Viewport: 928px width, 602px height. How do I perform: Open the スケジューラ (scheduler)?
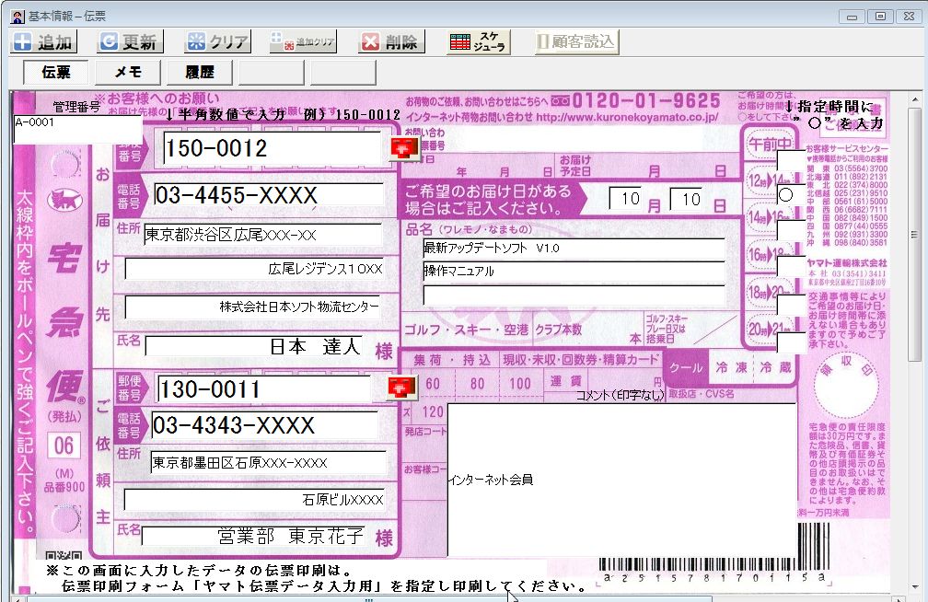pyautogui.click(x=478, y=42)
